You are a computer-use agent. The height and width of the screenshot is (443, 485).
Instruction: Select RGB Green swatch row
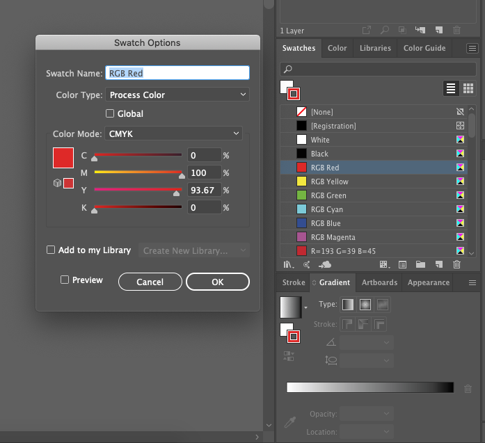(374, 195)
